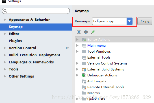Open the Keymaps dropdown arrow
The height and width of the screenshot is (103, 154).
click(x=129, y=21)
